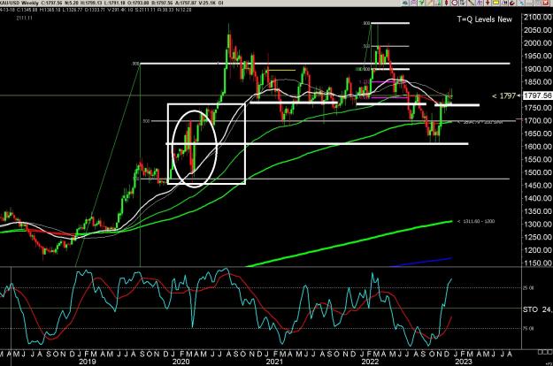Click the light blue toolbar icon
This screenshot has width=553, height=366.
tap(521, 3)
